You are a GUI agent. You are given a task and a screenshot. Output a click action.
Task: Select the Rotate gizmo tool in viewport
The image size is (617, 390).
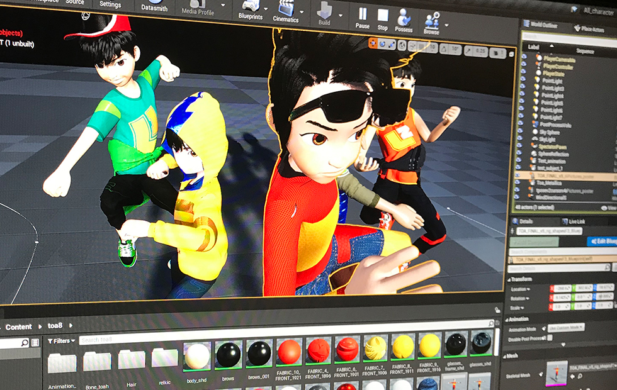[x=382, y=44]
